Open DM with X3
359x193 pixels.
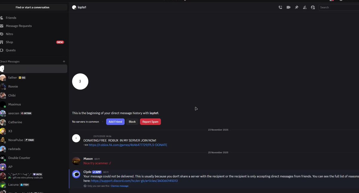34,131
